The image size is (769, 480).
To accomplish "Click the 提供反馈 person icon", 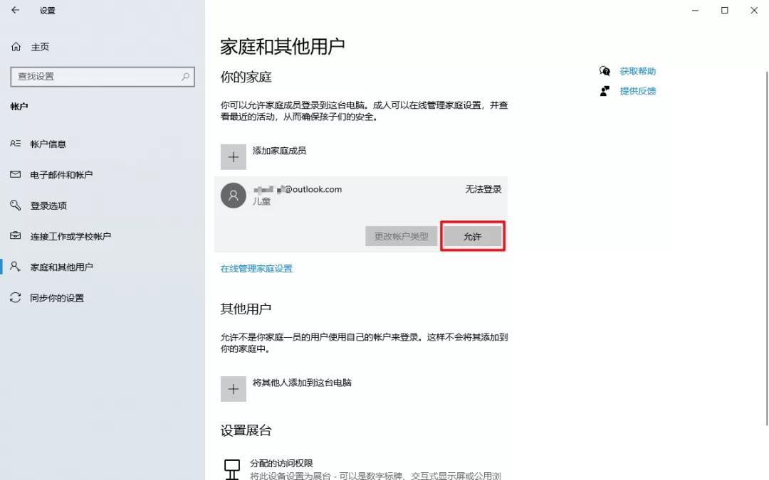I will pyautogui.click(x=605, y=90).
